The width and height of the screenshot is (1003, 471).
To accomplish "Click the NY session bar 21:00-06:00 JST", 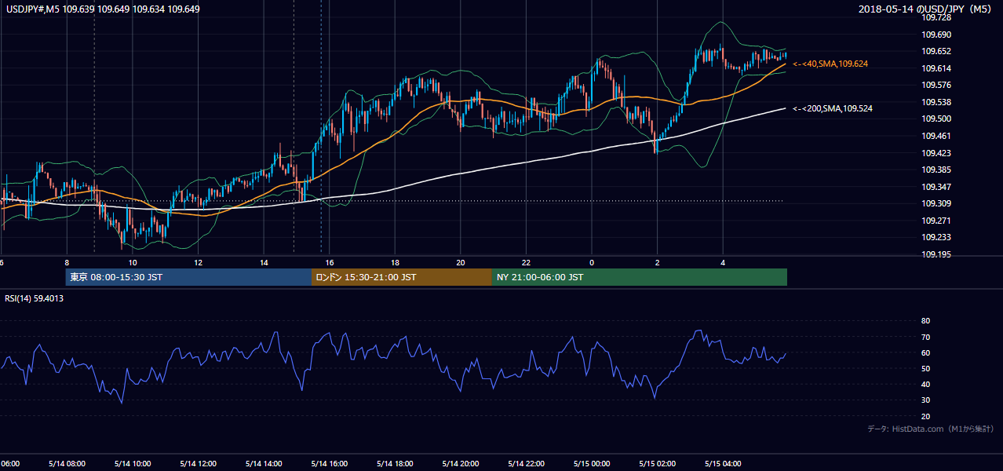I will point(640,277).
